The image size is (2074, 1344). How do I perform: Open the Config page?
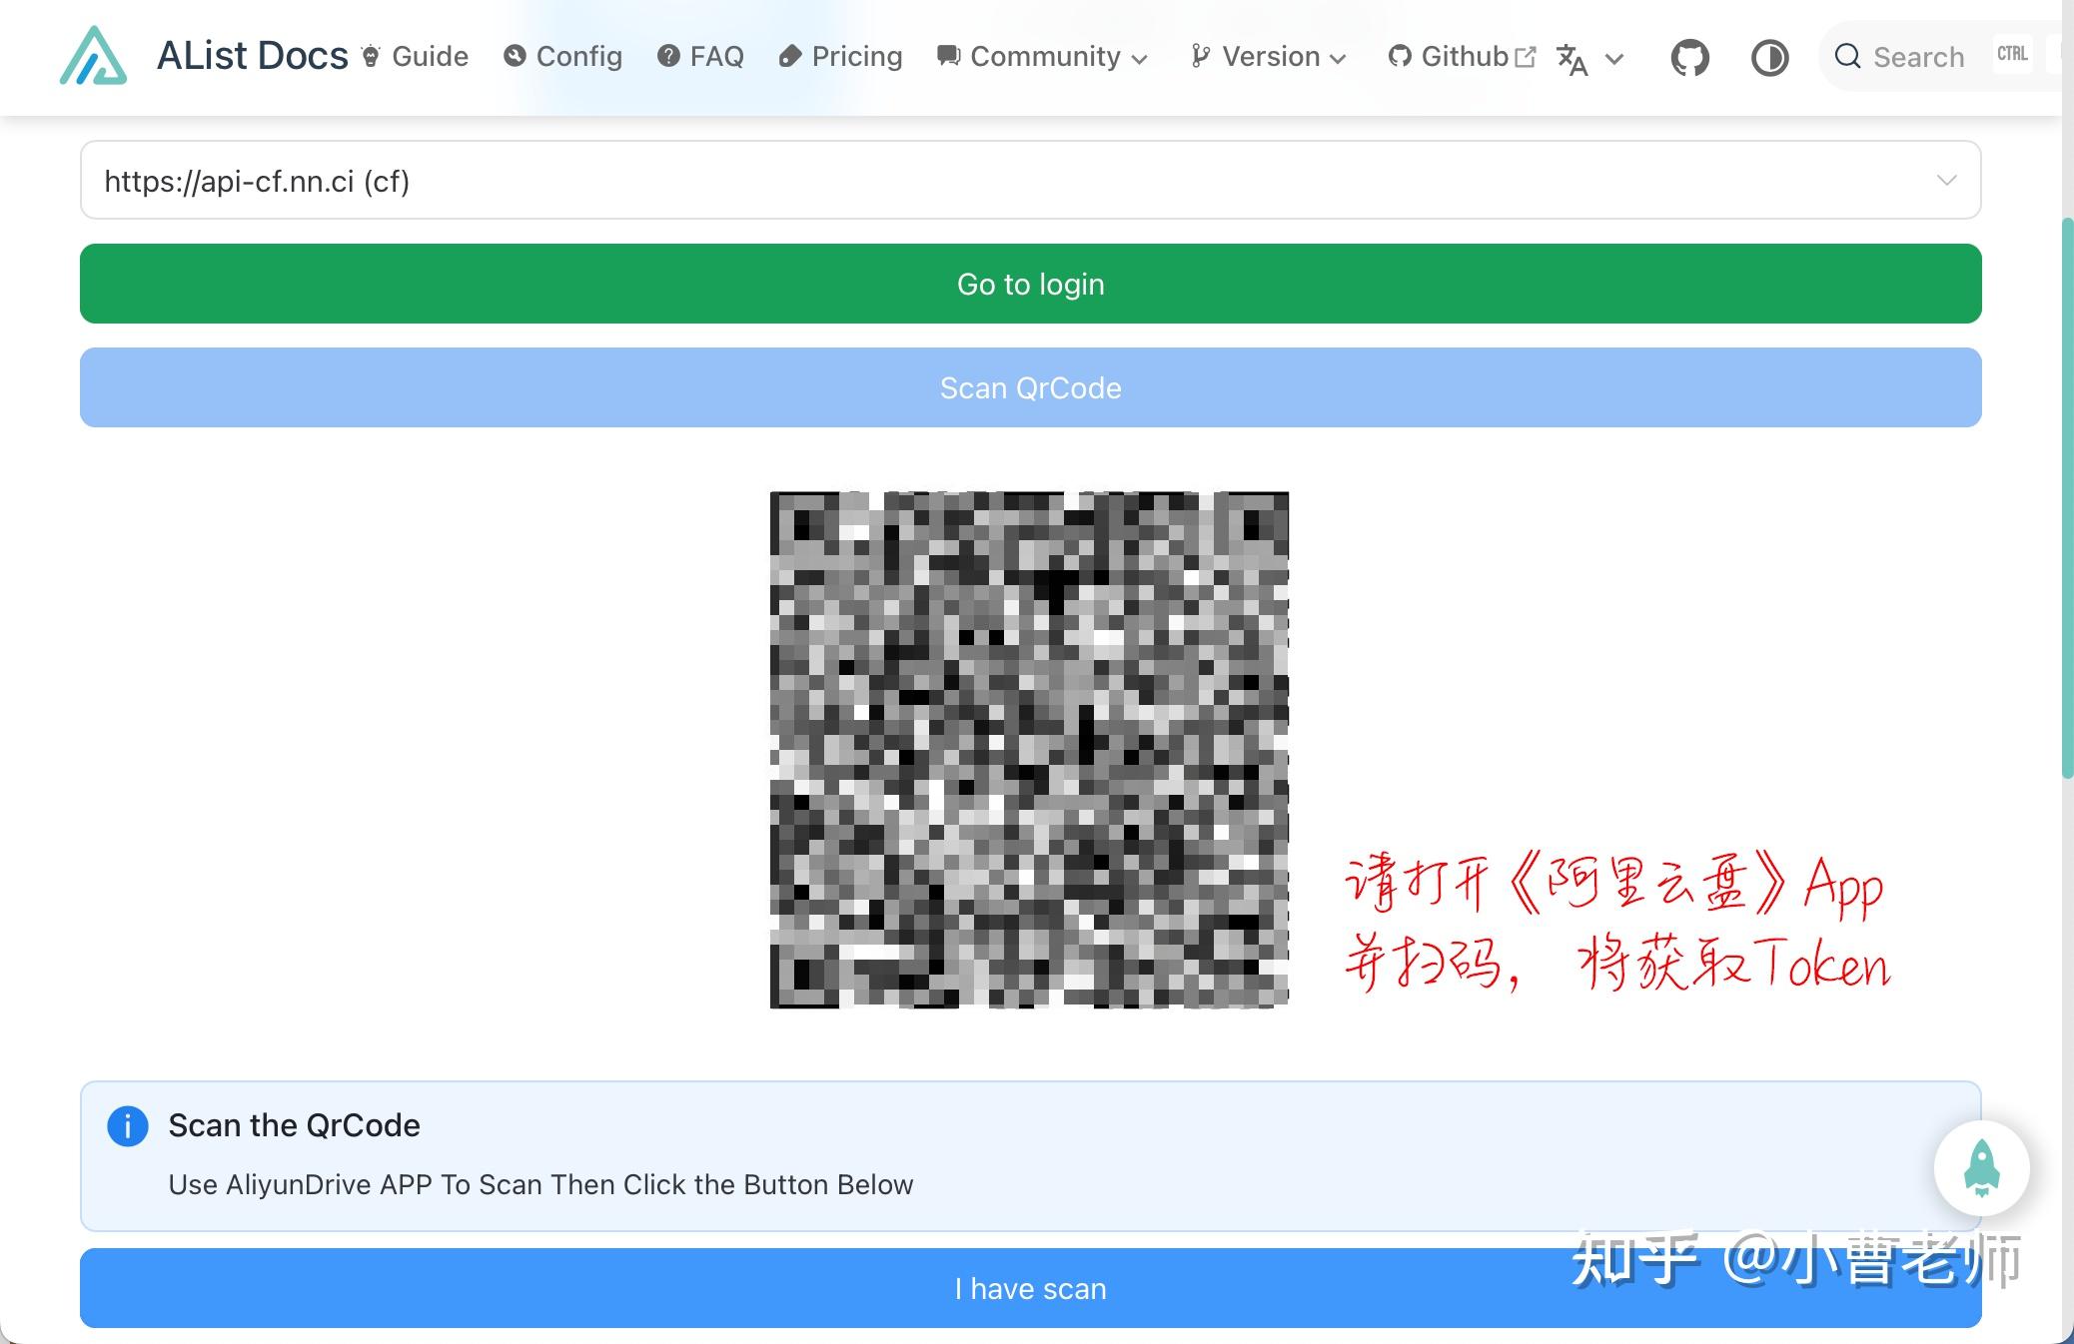pos(562,56)
